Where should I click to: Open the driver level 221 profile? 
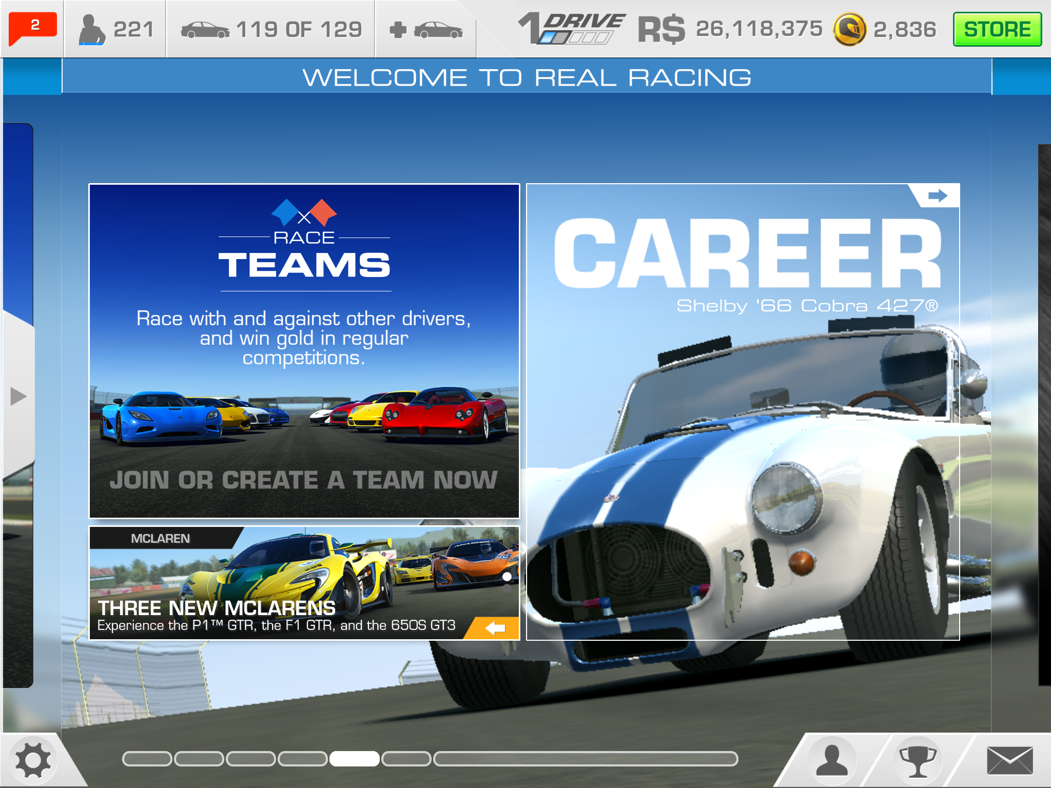click(115, 29)
